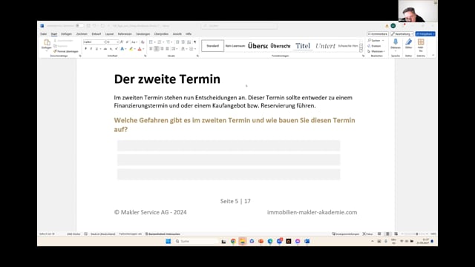Apply underline formatting
The width and height of the screenshot is (475, 267).
96,49
